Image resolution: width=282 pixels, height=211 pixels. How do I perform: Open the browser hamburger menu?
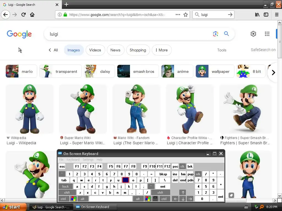tap(277, 15)
